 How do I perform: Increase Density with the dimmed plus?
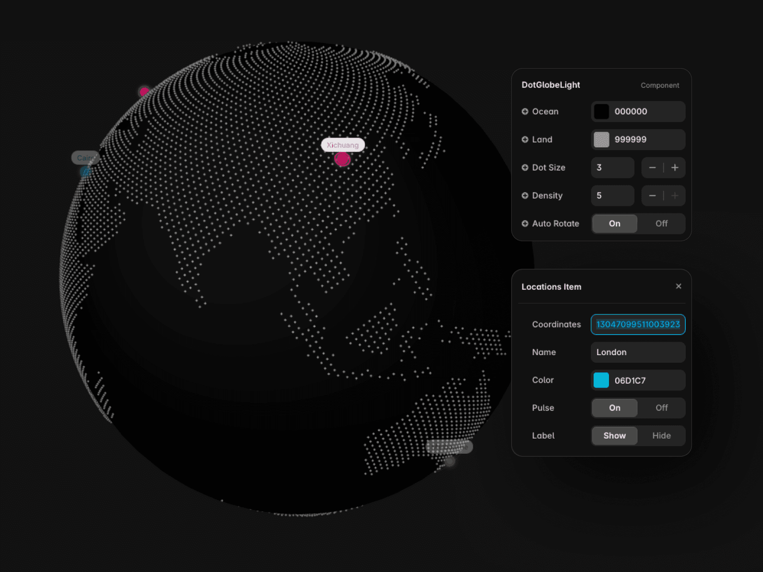click(x=675, y=195)
